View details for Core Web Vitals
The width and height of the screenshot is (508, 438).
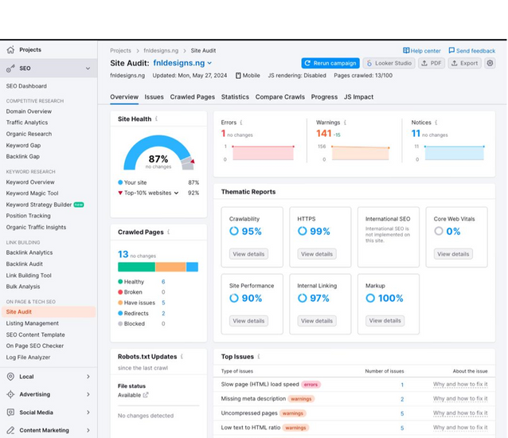[453, 254]
